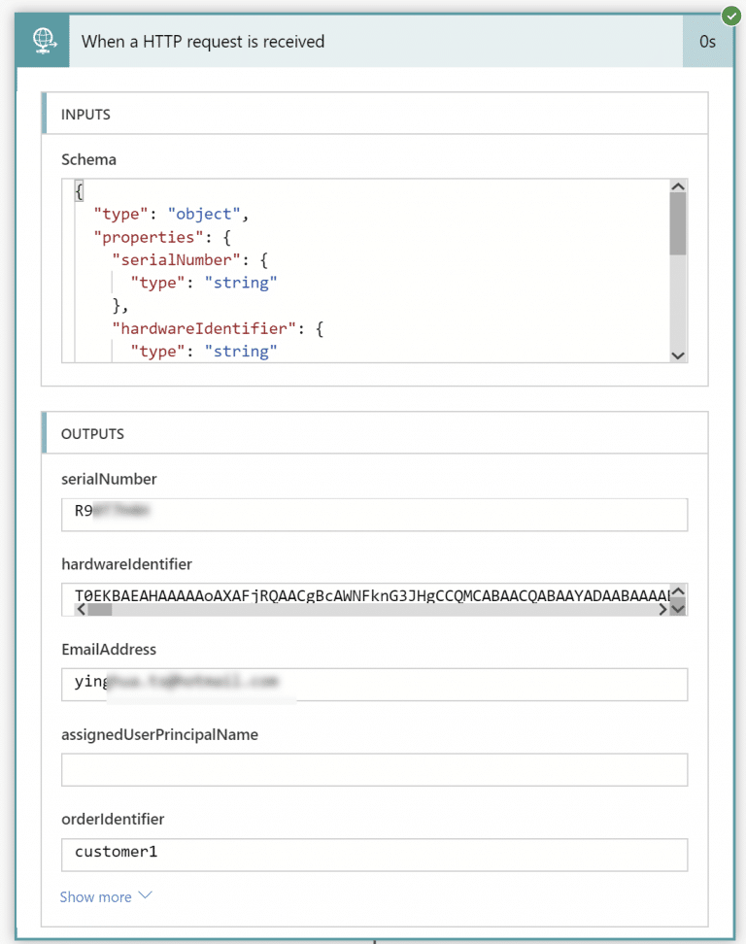746x944 pixels.
Task: Click the HTTP request trigger globe icon
Action: pyautogui.click(x=41, y=41)
